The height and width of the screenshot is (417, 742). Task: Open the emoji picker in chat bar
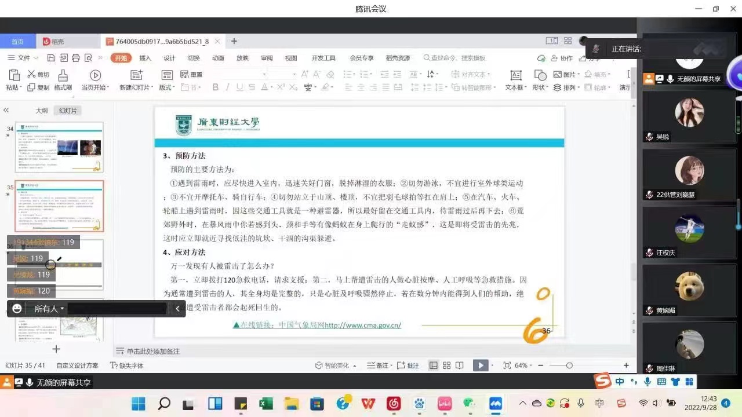pyautogui.click(x=17, y=309)
